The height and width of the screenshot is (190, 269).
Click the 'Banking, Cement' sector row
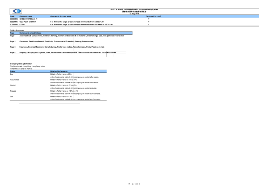pos(62,36)
